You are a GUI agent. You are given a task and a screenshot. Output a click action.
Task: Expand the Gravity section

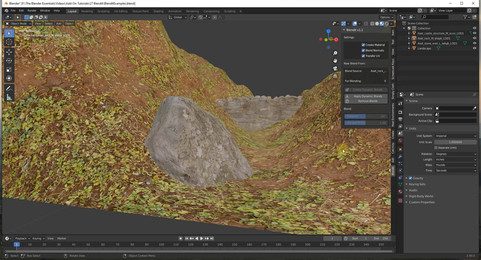tap(407, 178)
